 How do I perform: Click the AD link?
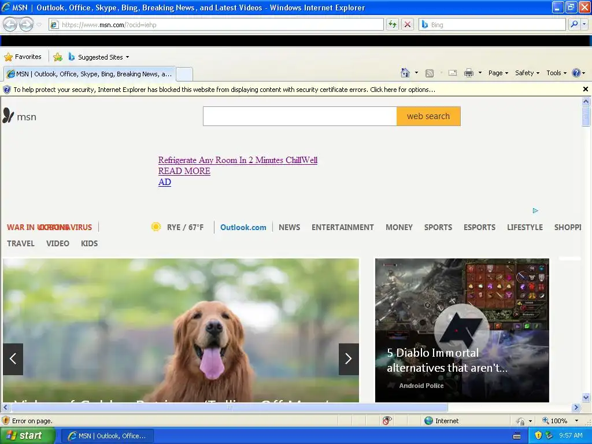tap(165, 182)
